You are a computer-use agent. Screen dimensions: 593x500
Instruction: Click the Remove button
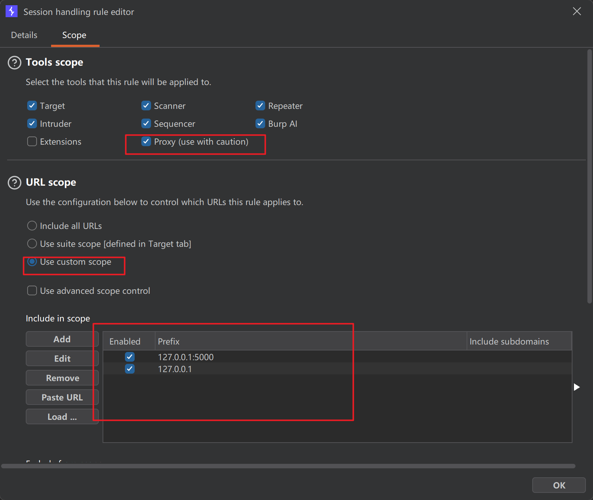point(62,378)
